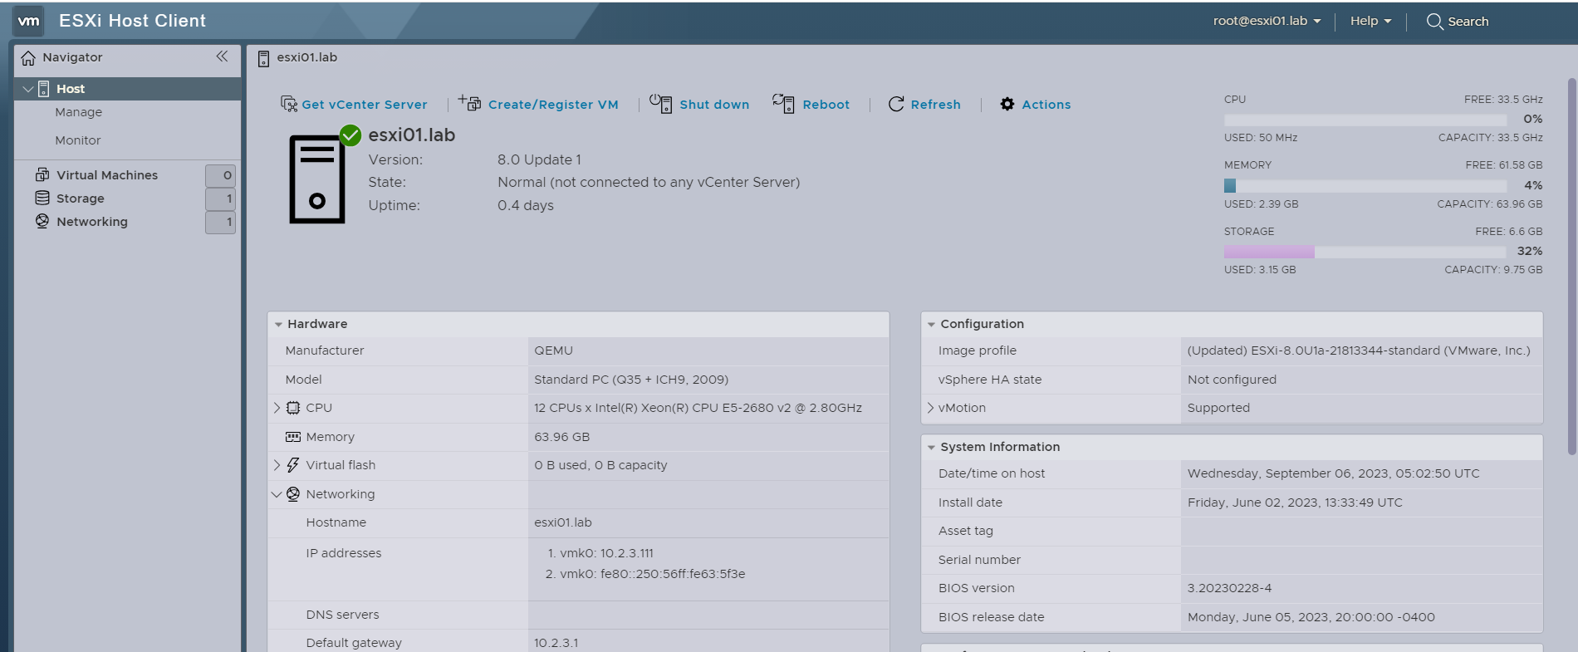Click the Manufacturer value QEMU
1578x652 pixels.
tap(553, 351)
